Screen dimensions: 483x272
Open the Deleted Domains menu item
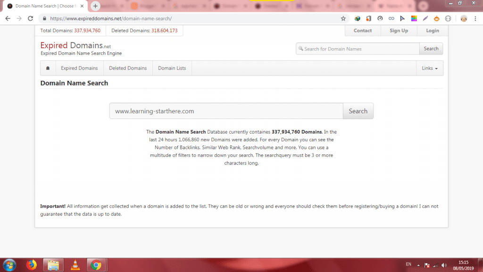click(128, 68)
